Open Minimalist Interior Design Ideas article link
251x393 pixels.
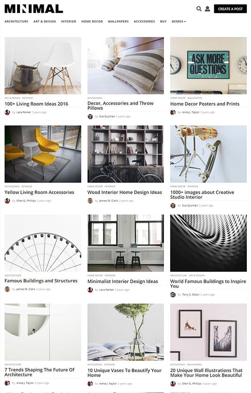tap(123, 281)
